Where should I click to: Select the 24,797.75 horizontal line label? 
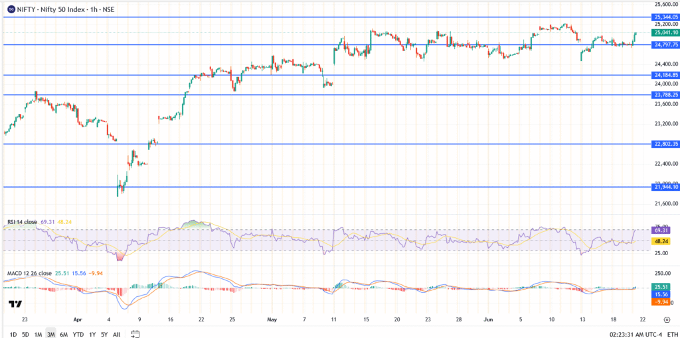pyautogui.click(x=666, y=44)
